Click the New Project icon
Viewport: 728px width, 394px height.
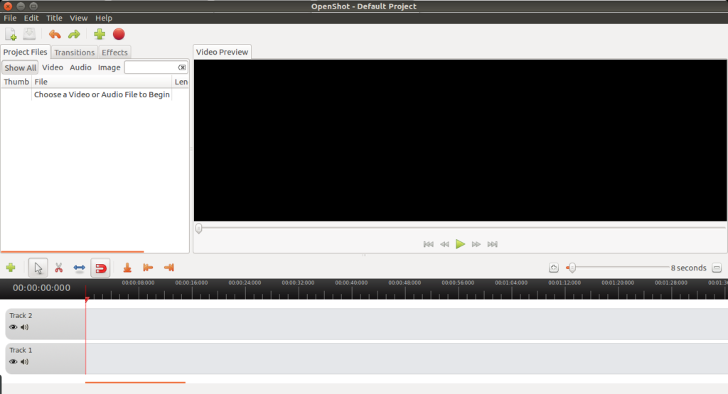pos(11,34)
